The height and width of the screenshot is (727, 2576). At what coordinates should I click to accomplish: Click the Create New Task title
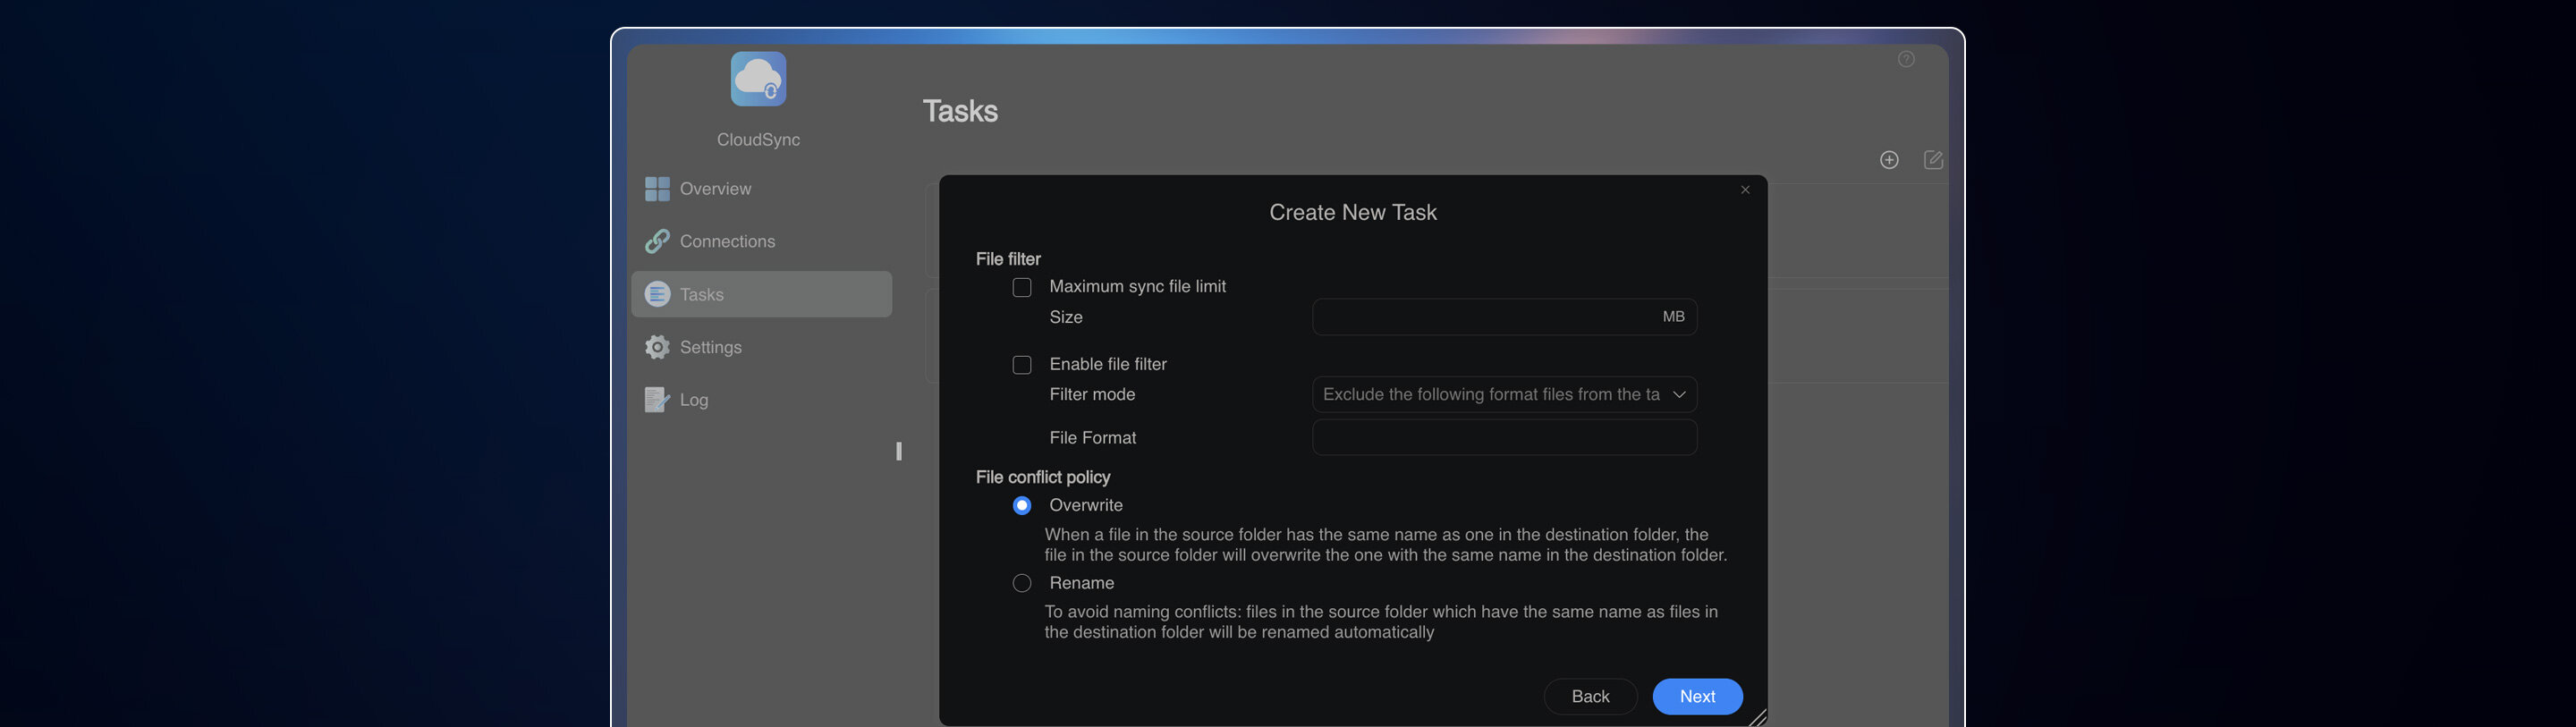tap(1352, 212)
